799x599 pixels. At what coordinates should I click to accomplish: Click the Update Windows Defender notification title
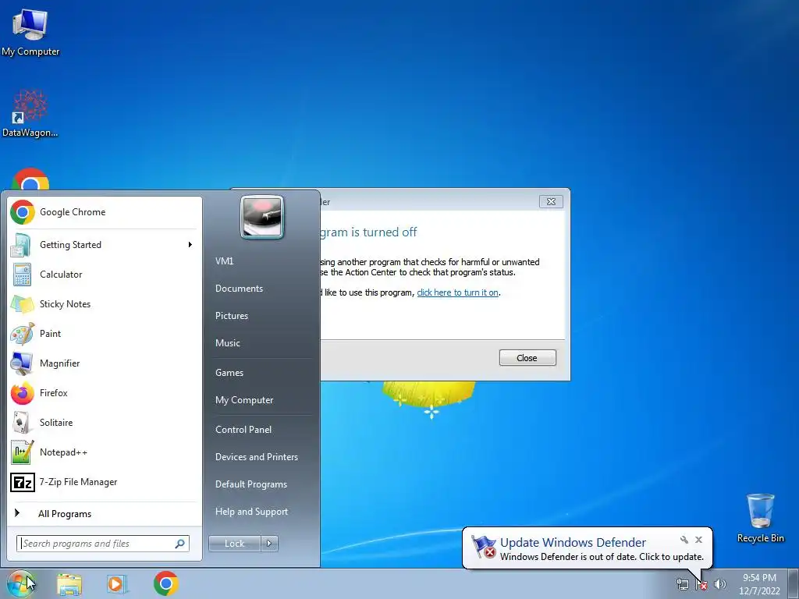tap(574, 543)
